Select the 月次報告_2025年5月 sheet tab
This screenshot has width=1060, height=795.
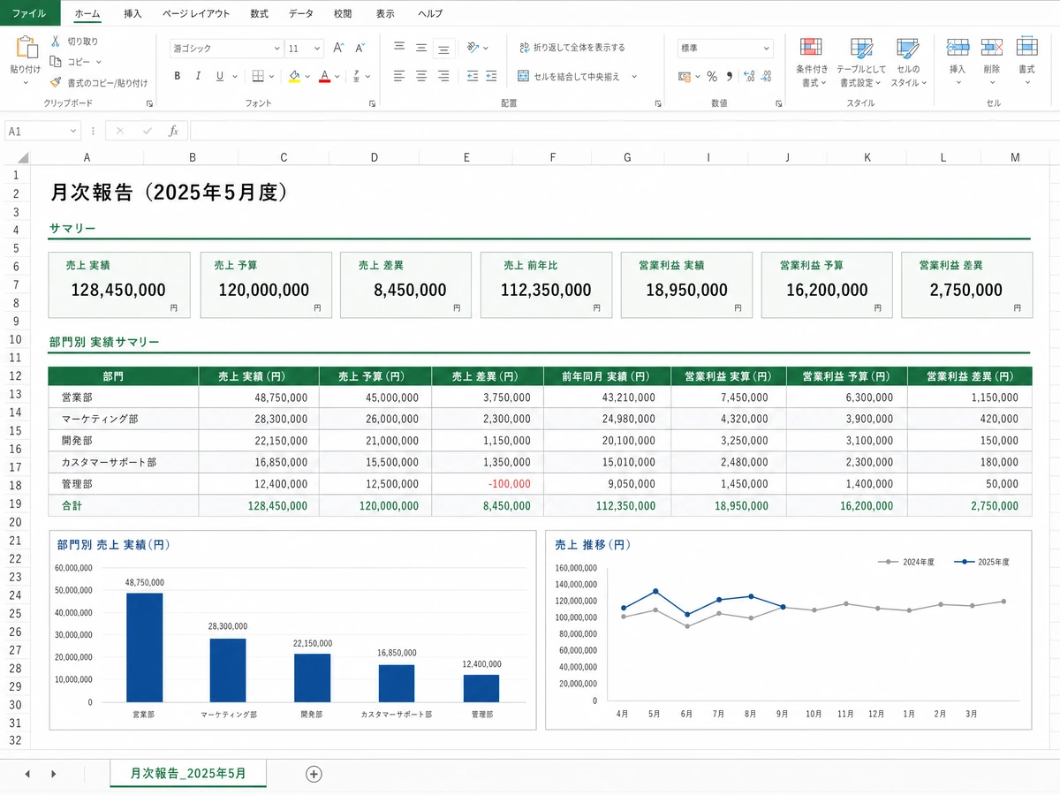(x=187, y=774)
